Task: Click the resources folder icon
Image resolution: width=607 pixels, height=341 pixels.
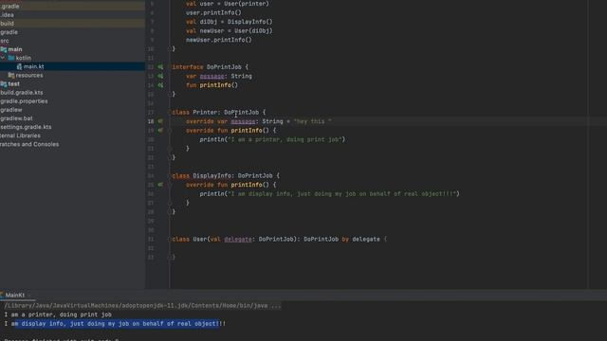Action: click(x=11, y=76)
